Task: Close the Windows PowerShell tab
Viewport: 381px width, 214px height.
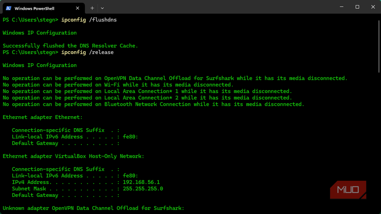Action: click(78, 8)
